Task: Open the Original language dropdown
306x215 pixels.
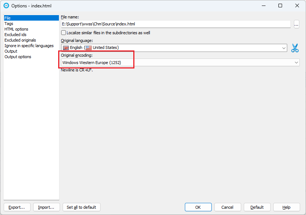Action: pyautogui.click(x=173, y=47)
